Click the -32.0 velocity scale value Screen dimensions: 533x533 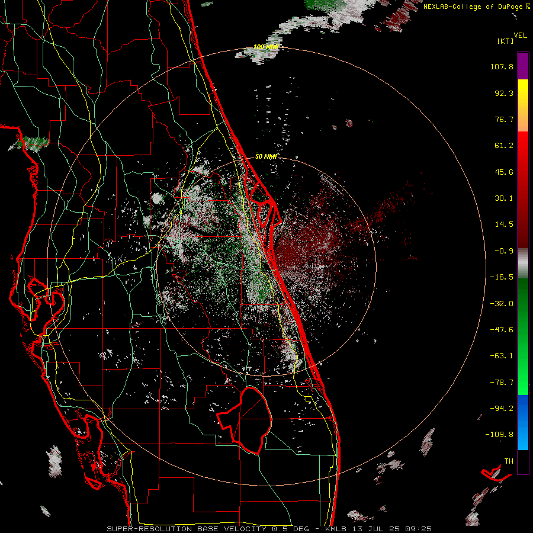[x=502, y=304]
